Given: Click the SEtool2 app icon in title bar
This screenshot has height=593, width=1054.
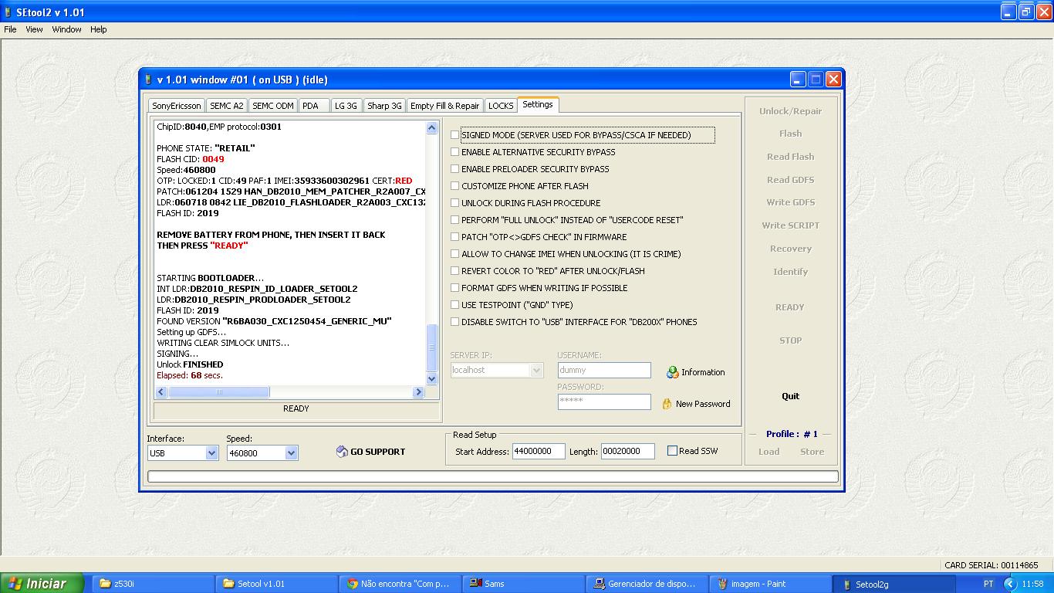Looking at the screenshot, I should click(8, 12).
